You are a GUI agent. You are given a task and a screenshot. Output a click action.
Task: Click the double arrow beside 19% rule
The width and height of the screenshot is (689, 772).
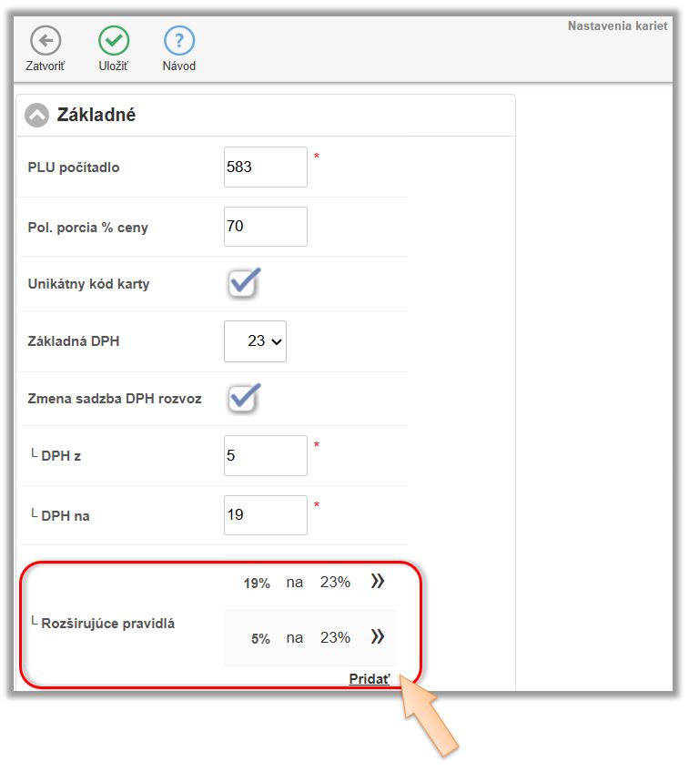[378, 582]
